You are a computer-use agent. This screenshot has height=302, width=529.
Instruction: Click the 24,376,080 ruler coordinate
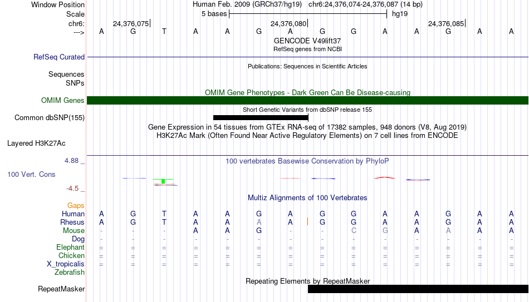(288, 23)
